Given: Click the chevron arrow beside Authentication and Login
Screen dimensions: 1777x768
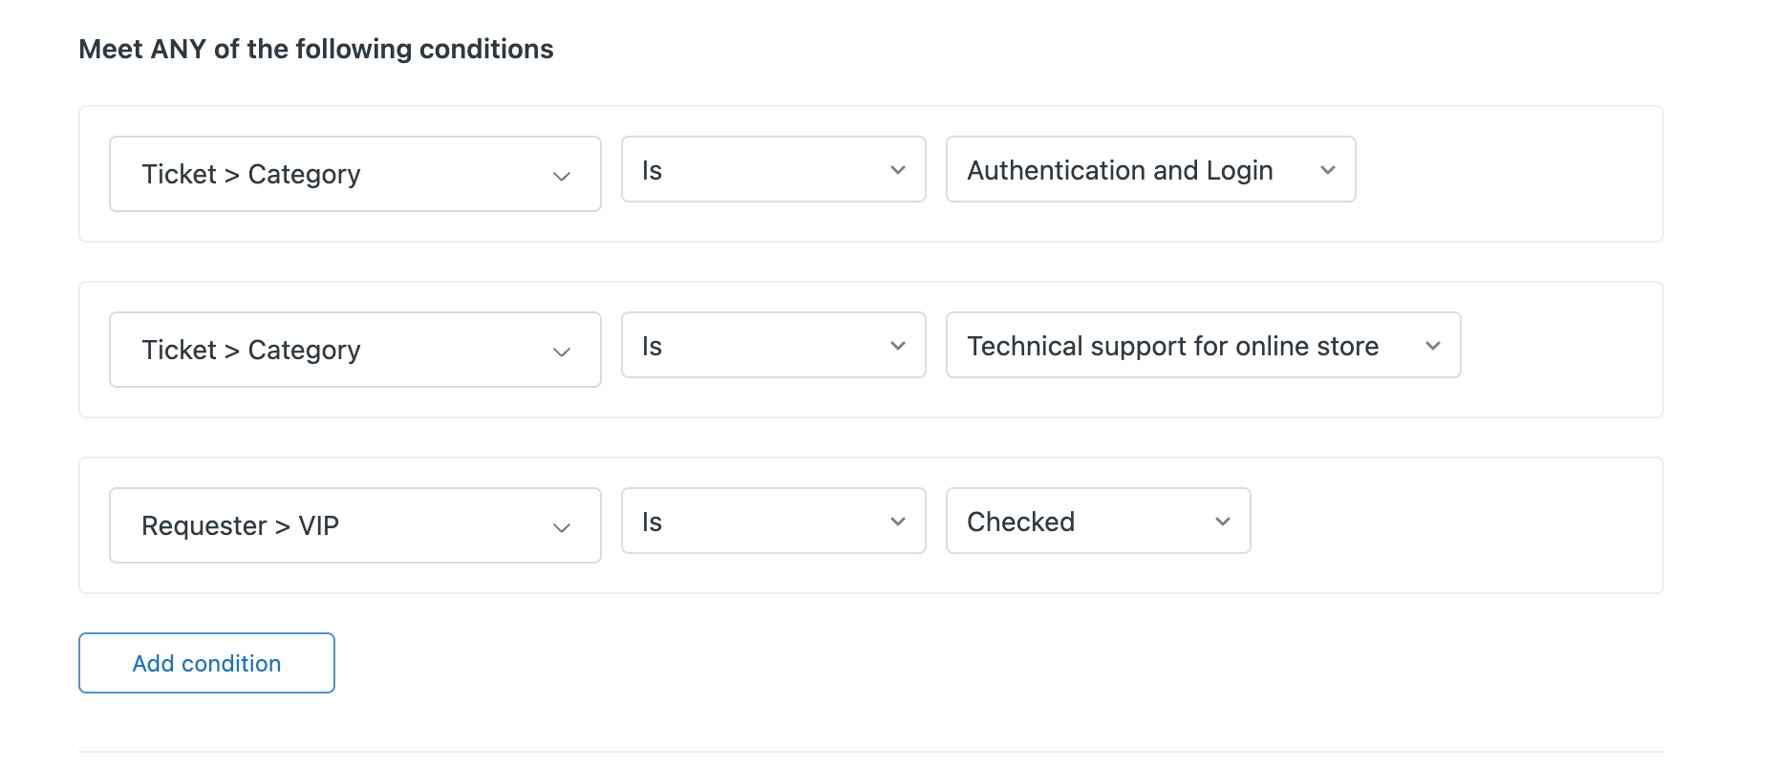Looking at the screenshot, I should [x=1328, y=170].
